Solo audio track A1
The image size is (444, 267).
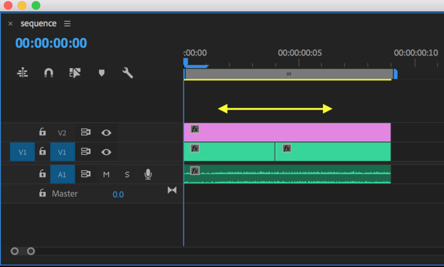[127, 175]
